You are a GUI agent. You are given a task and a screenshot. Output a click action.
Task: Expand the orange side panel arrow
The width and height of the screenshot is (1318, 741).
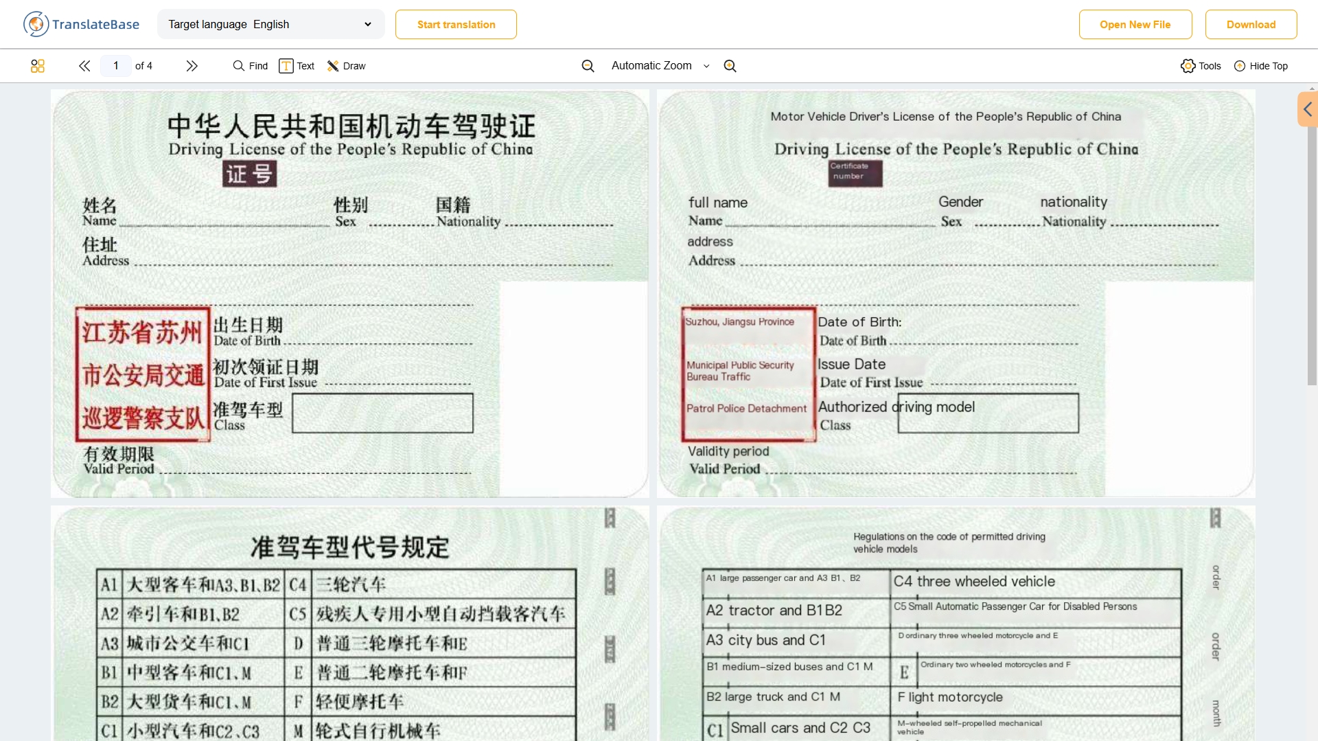(1308, 109)
